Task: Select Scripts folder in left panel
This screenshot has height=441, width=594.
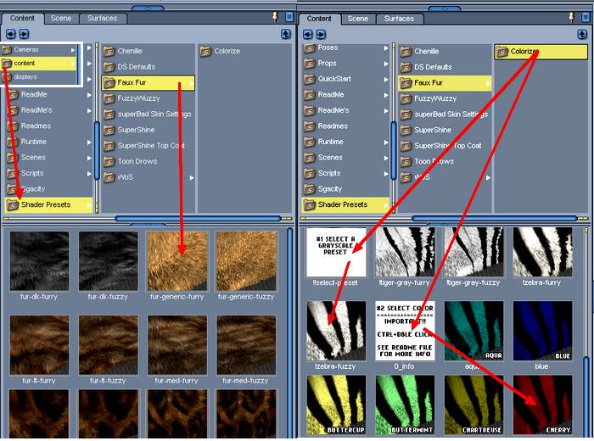Action: [49, 173]
